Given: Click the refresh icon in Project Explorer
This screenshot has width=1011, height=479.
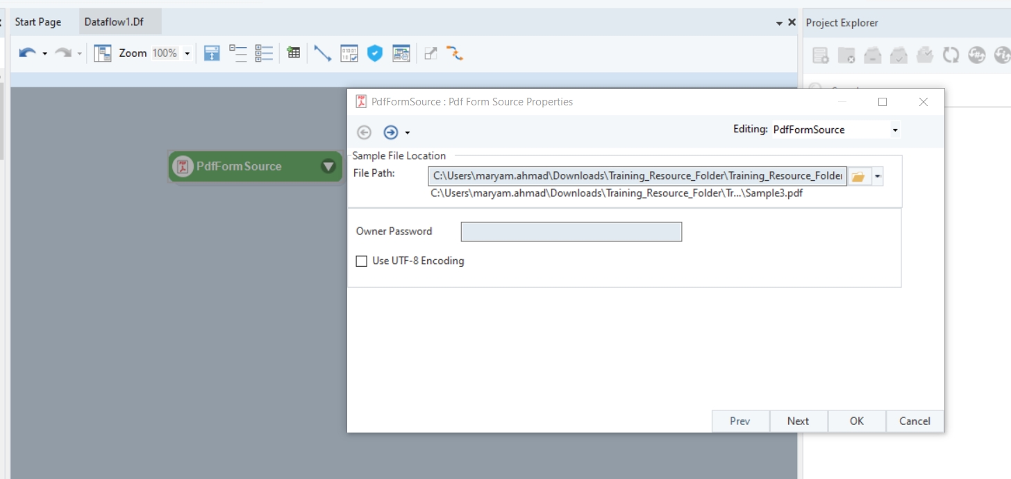Looking at the screenshot, I should tap(951, 55).
